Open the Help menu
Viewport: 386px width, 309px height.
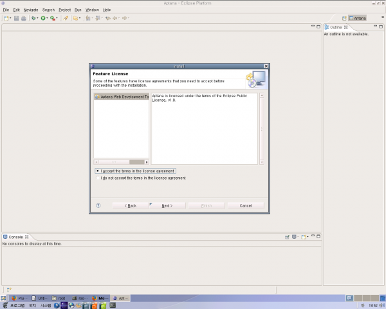[107, 10]
